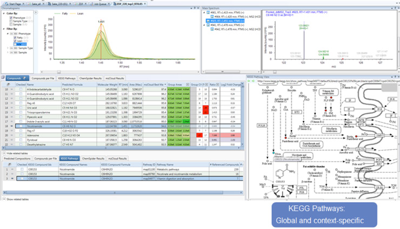Select the Nicotinamide compound row
Image resolution: width=400 pixels, height=229 pixels.
pyautogui.click(x=128, y=126)
